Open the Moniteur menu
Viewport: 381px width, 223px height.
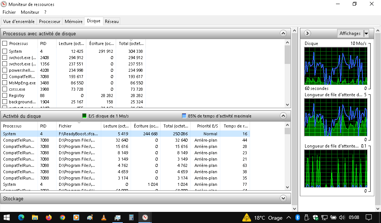[x=30, y=12]
